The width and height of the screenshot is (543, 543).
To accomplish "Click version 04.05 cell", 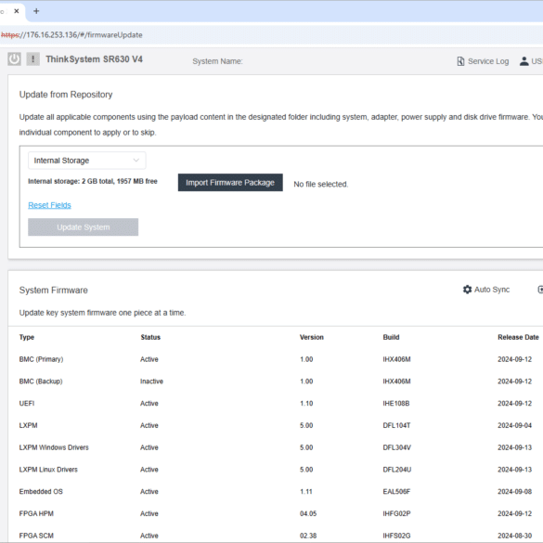I will (x=308, y=513).
